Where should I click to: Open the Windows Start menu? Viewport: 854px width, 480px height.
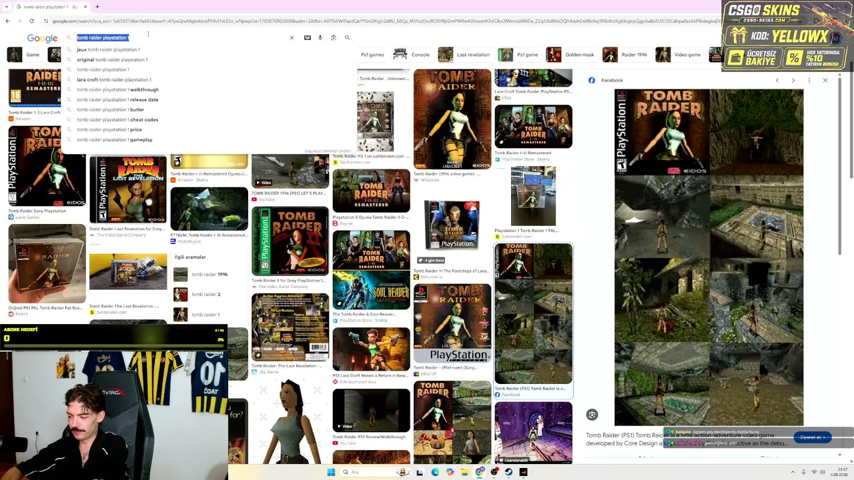point(331,472)
